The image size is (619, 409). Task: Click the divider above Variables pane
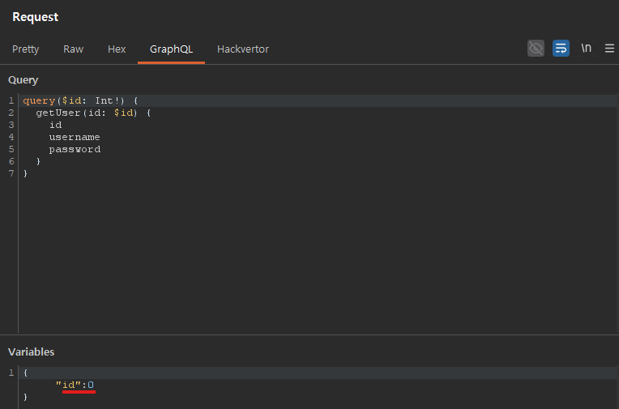pyautogui.click(x=309, y=334)
